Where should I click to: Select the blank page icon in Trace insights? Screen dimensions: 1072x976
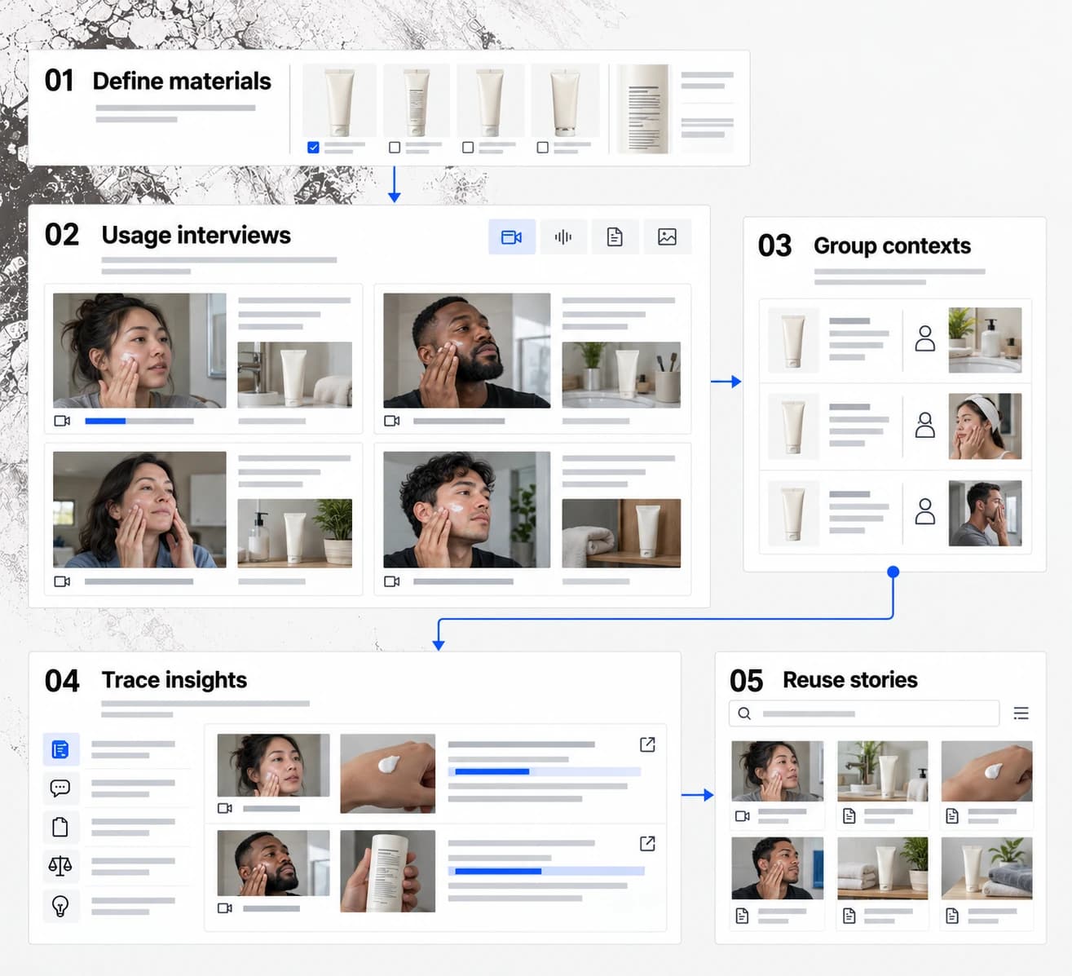[x=60, y=828]
